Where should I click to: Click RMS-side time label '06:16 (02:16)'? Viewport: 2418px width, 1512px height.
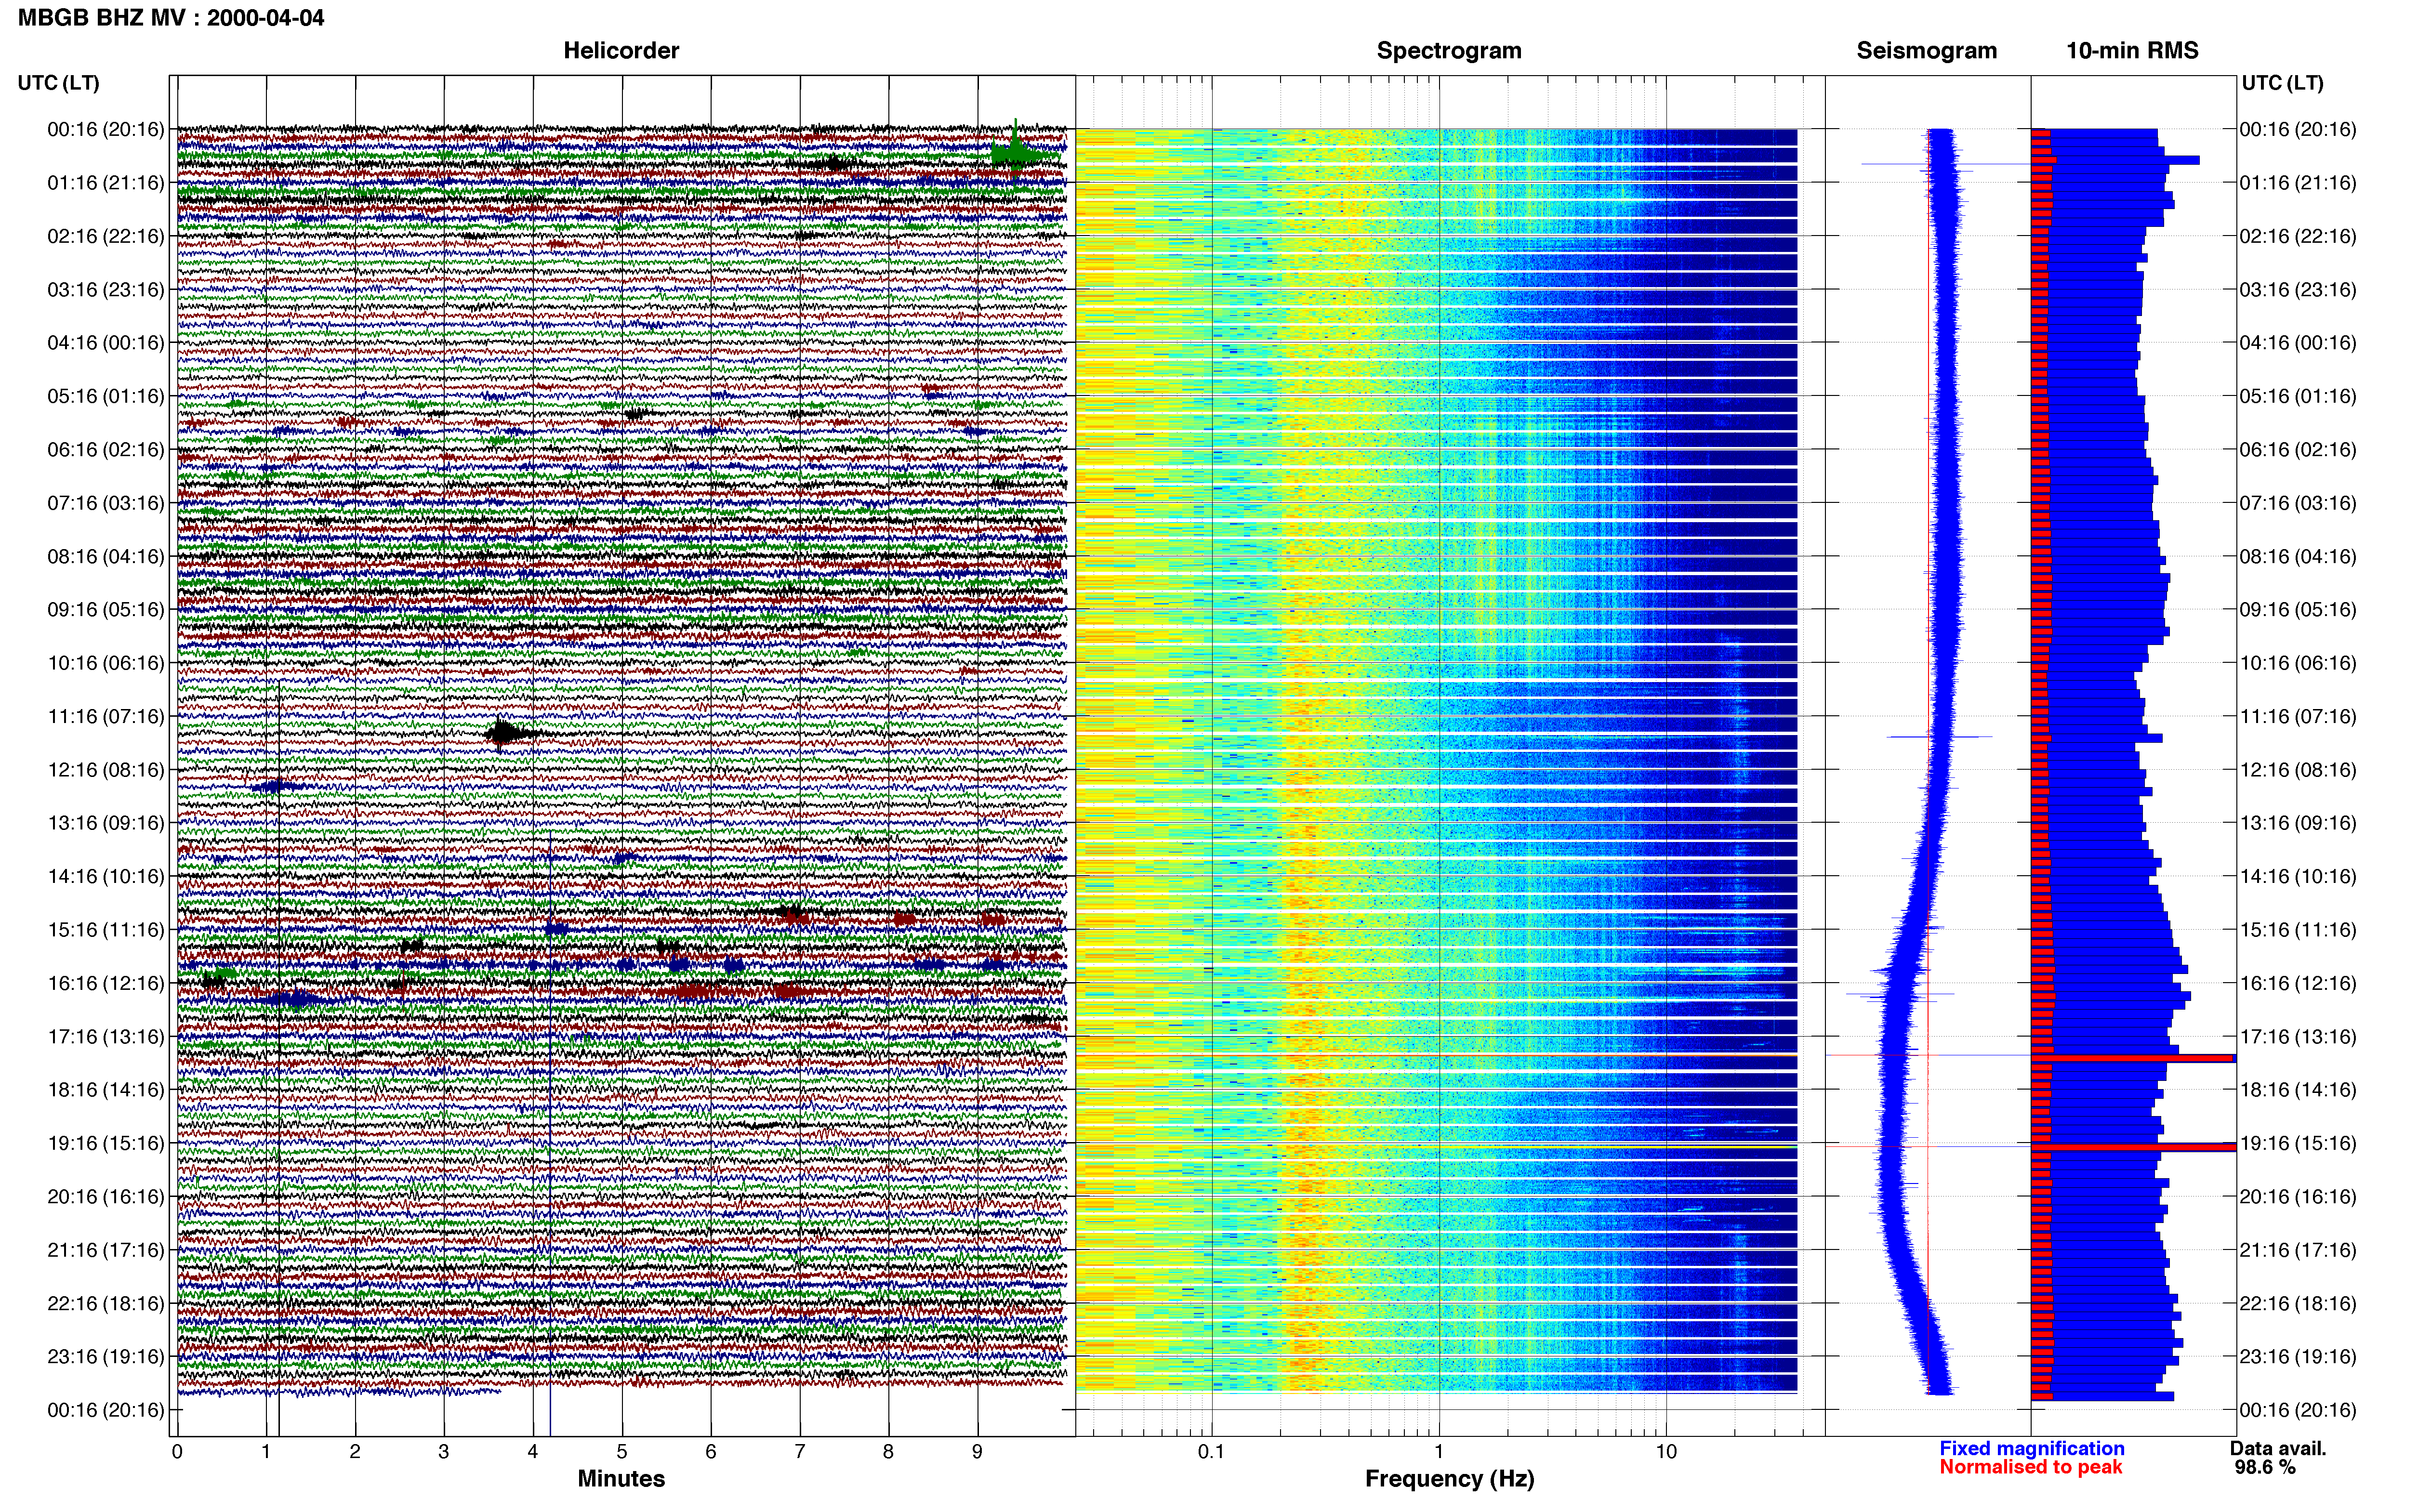tap(2298, 450)
